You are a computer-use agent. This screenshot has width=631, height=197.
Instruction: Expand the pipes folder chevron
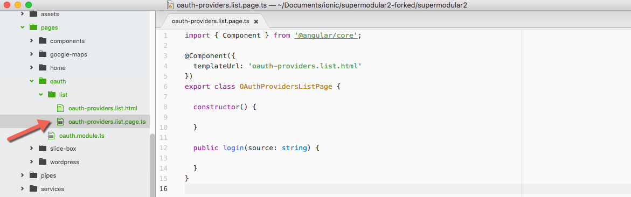point(22,175)
